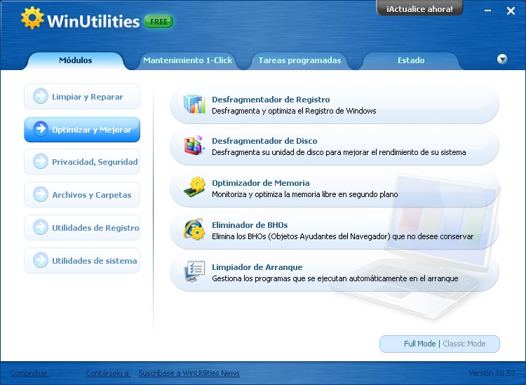Viewport: 526px width, 385px height.
Task: Click the arrow icon beside Optimizar y Mejorar
Action: click(41, 129)
